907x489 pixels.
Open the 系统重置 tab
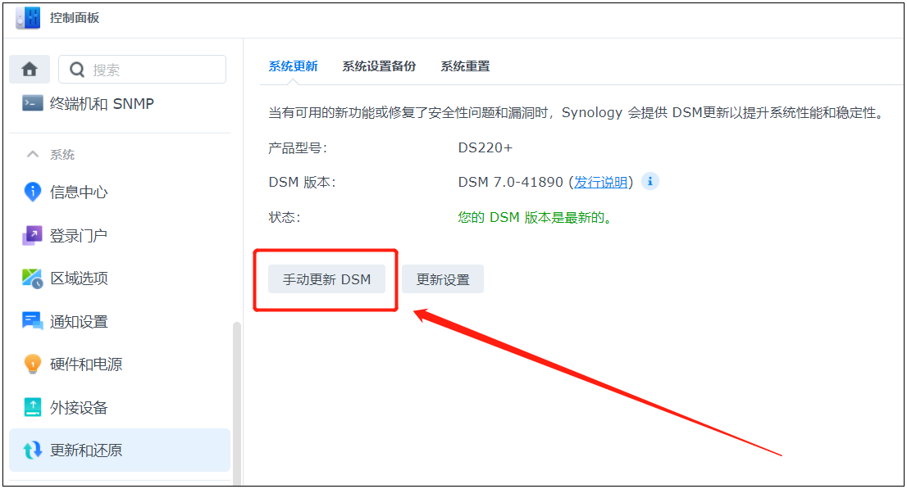pyautogui.click(x=465, y=66)
